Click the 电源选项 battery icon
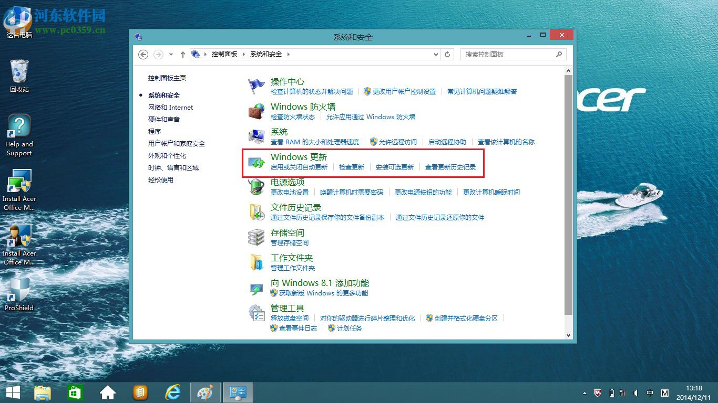 256,187
